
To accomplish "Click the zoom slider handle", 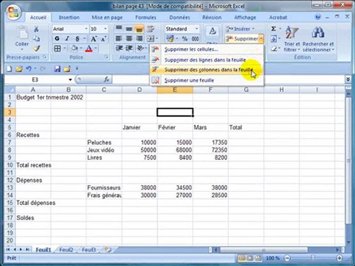I will coord(313,258).
